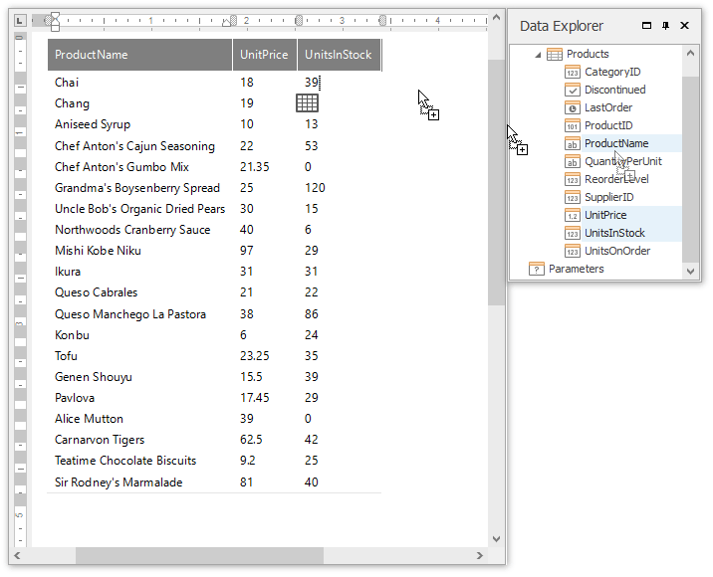713x577 pixels.
Task: Select the ProductID field icon
Action: (573, 125)
